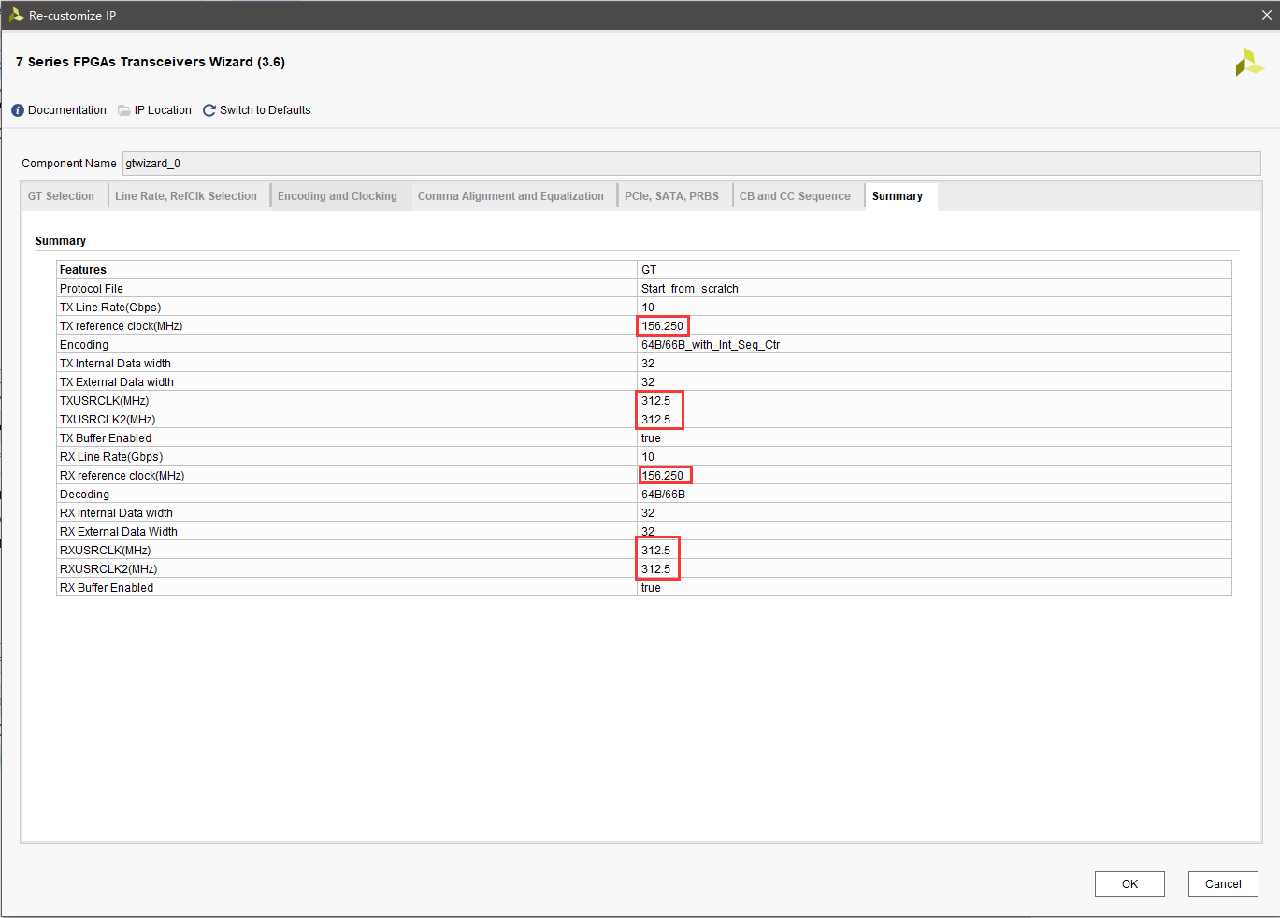The image size is (1280, 918).
Task: Open the Encoding and Clocking tab
Action: [338, 196]
